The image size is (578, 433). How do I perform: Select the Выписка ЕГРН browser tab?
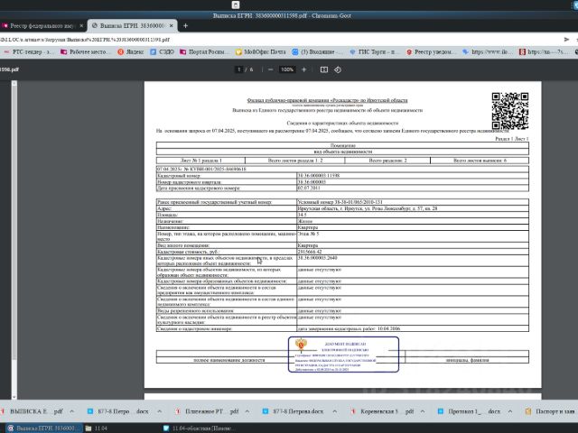133,26
